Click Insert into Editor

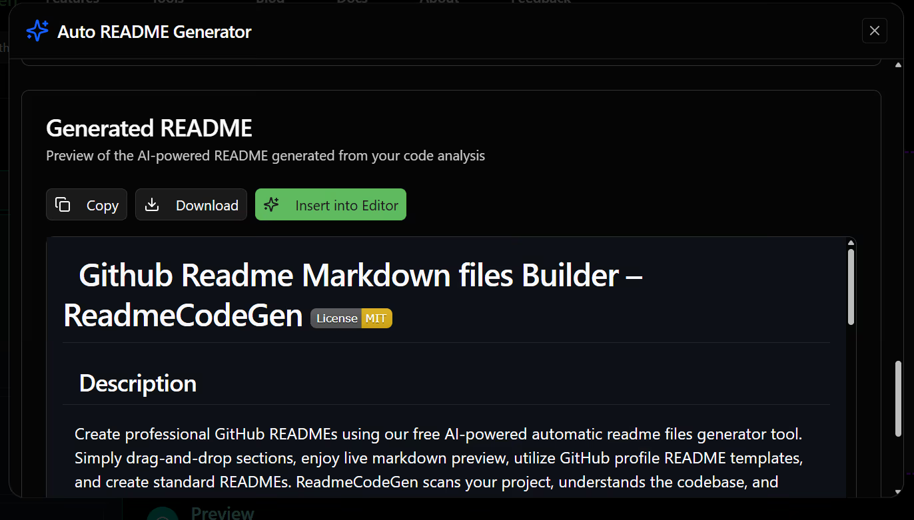tap(330, 204)
